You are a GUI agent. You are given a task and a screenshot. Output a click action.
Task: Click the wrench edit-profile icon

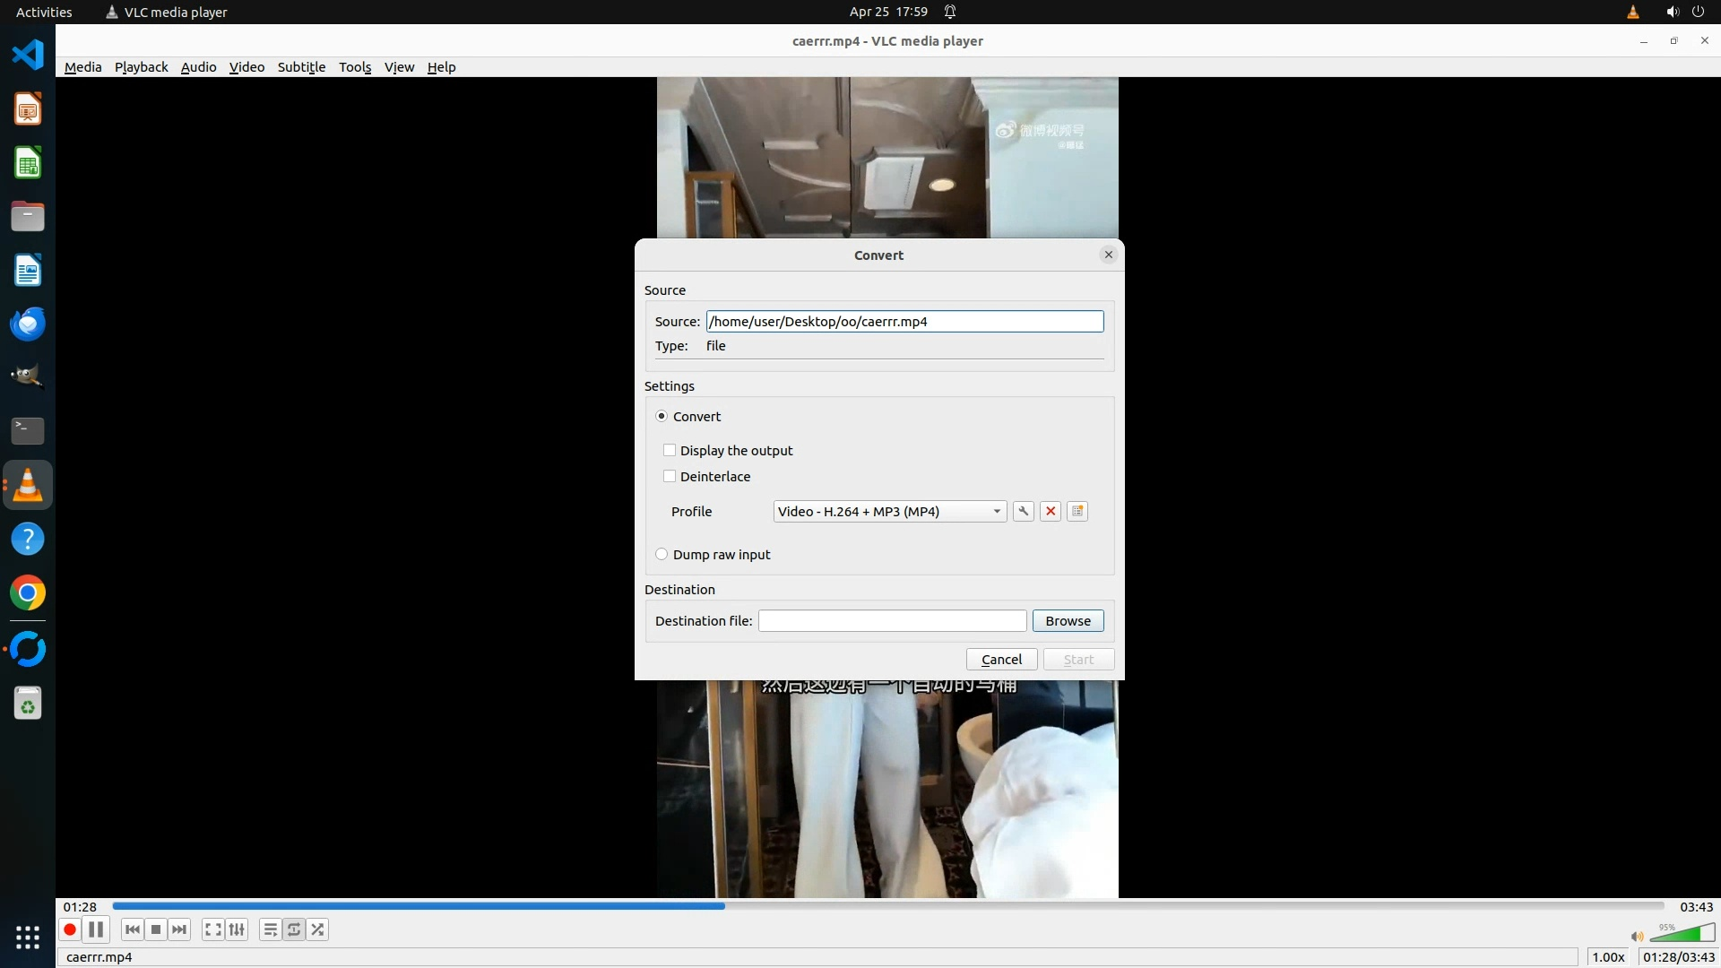click(x=1023, y=511)
